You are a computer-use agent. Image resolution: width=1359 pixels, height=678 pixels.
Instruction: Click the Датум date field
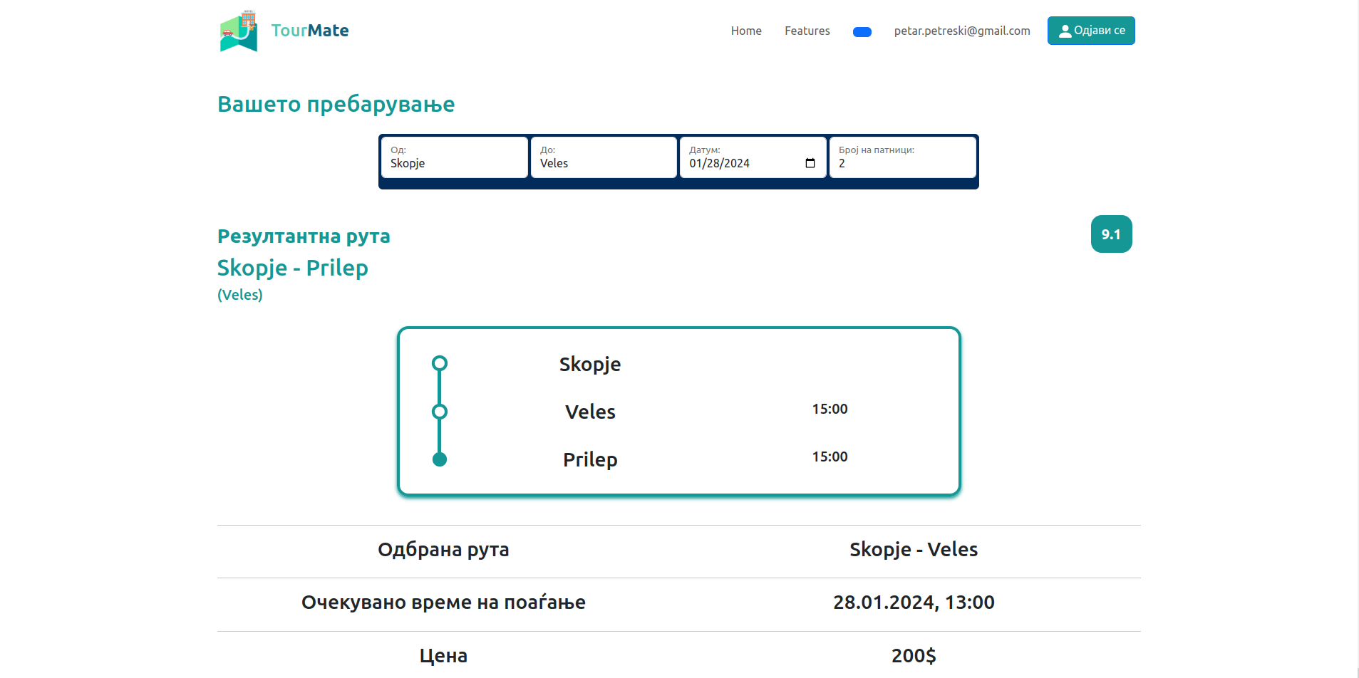(x=741, y=163)
